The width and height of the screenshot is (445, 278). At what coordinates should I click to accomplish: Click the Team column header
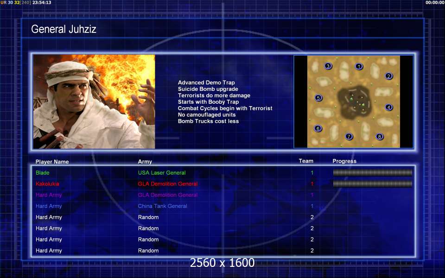306,161
